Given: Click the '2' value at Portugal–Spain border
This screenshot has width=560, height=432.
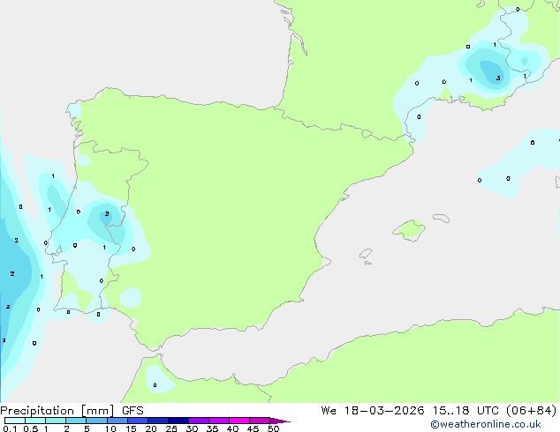Looking at the screenshot, I should [107, 214].
